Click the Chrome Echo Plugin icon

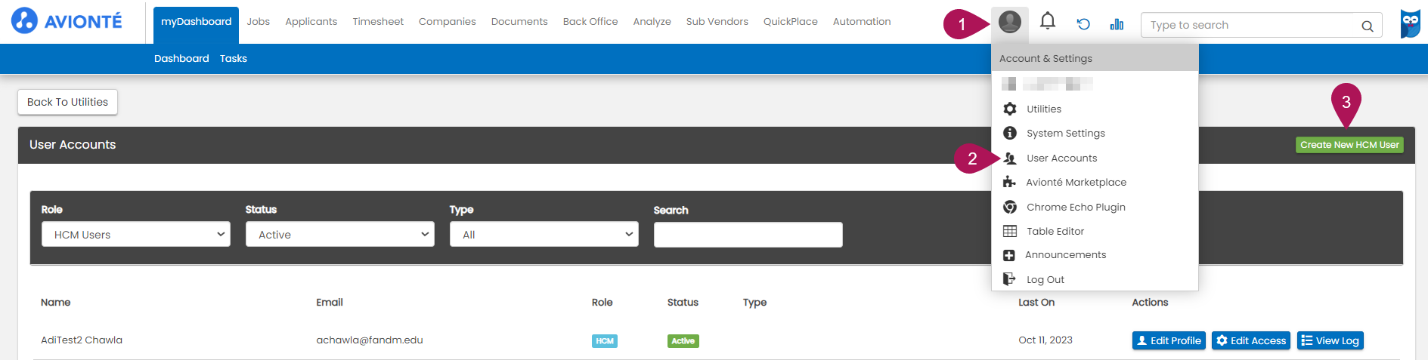1009,207
